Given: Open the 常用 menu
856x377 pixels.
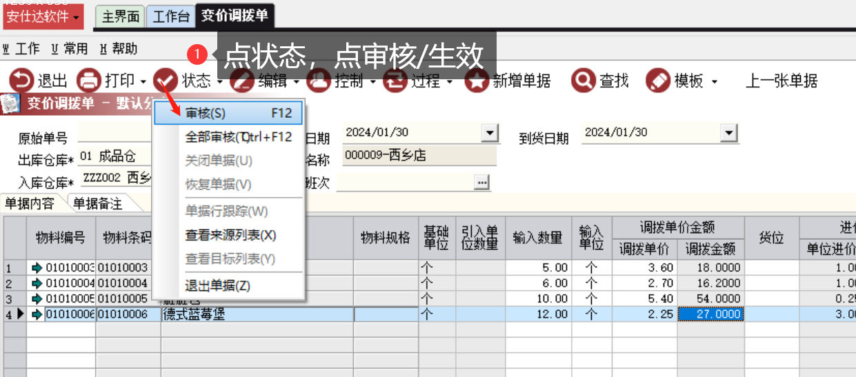Looking at the screenshot, I should (70, 49).
